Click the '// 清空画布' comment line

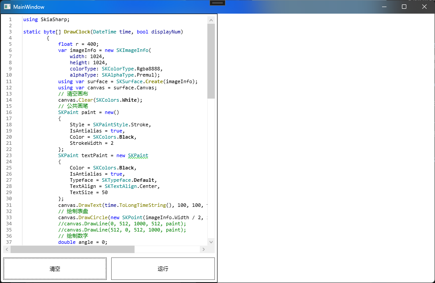pos(73,94)
